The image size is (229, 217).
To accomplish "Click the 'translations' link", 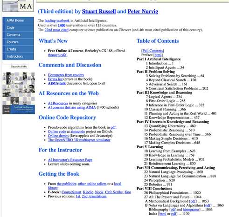I will [x=98, y=196].
